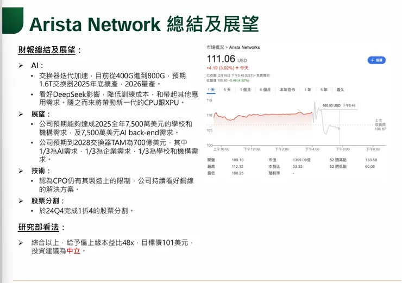Click the blue 追蹤 follow button
Screen dimensions: 402x283
point(376,60)
